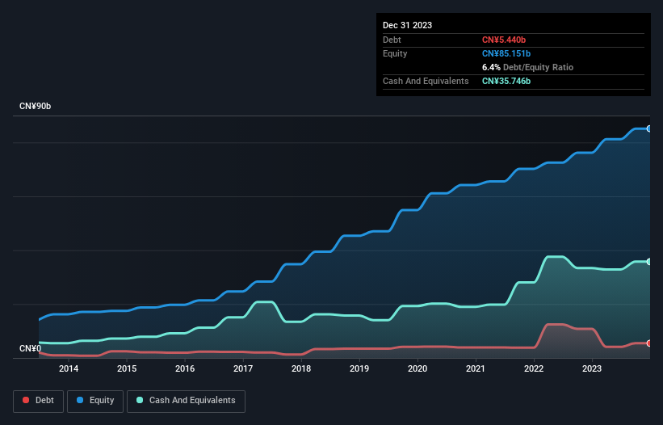Click the 2017 x-axis label

[243, 368]
